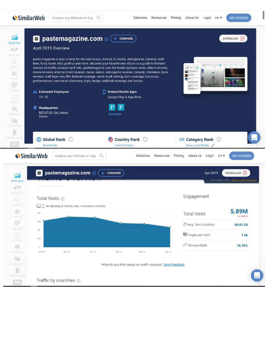This screenshot has height=343, width=265.
Task: Click COMPARE button in lower sticky header
Action: tap(111, 173)
